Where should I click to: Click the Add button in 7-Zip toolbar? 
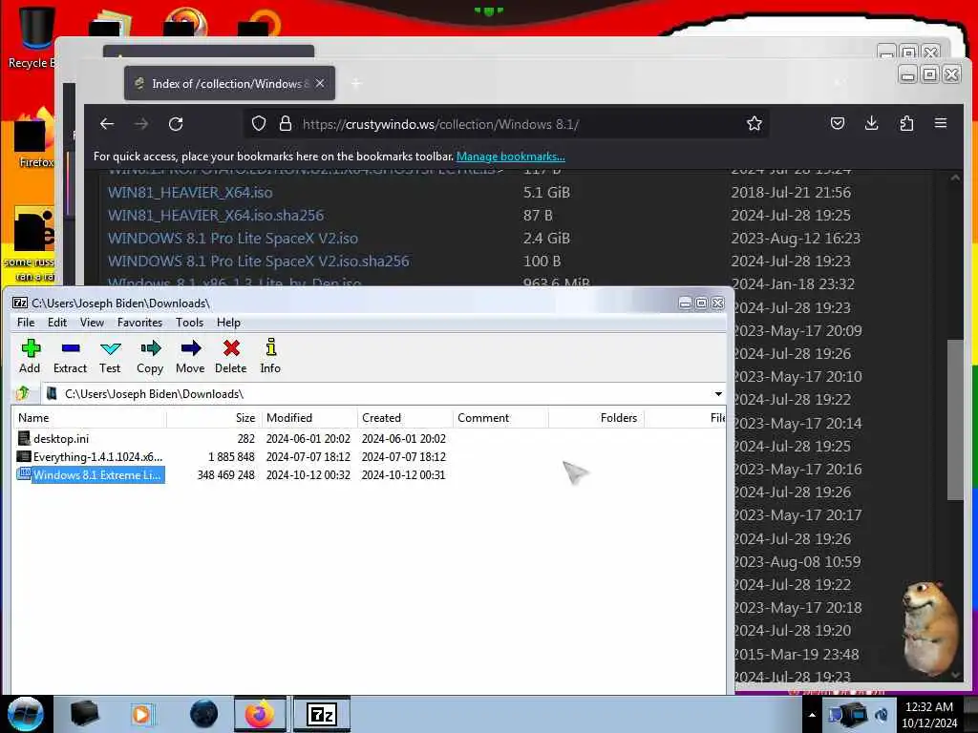pyautogui.click(x=30, y=356)
